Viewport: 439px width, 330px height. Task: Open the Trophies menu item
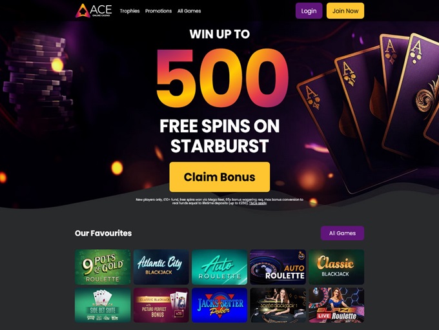(x=130, y=11)
